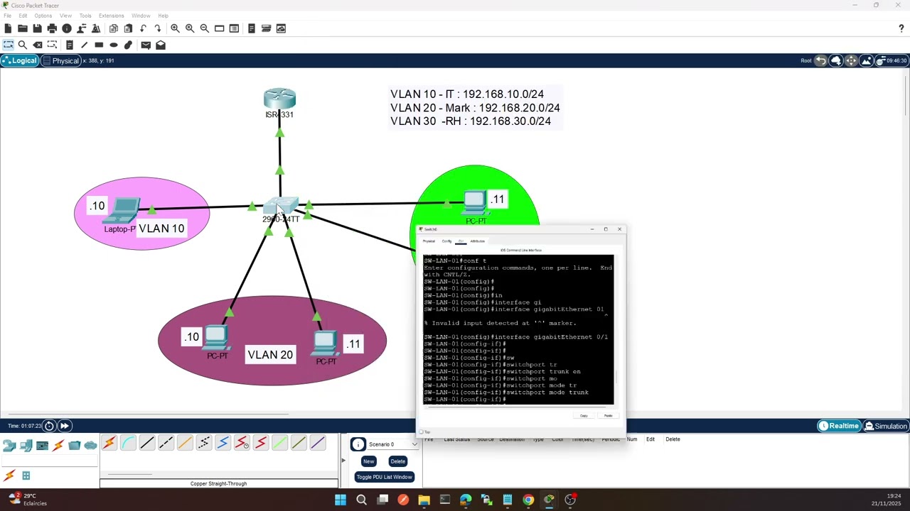Click the Windows Start button
This screenshot has width=910, height=511.
tap(341, 500)
